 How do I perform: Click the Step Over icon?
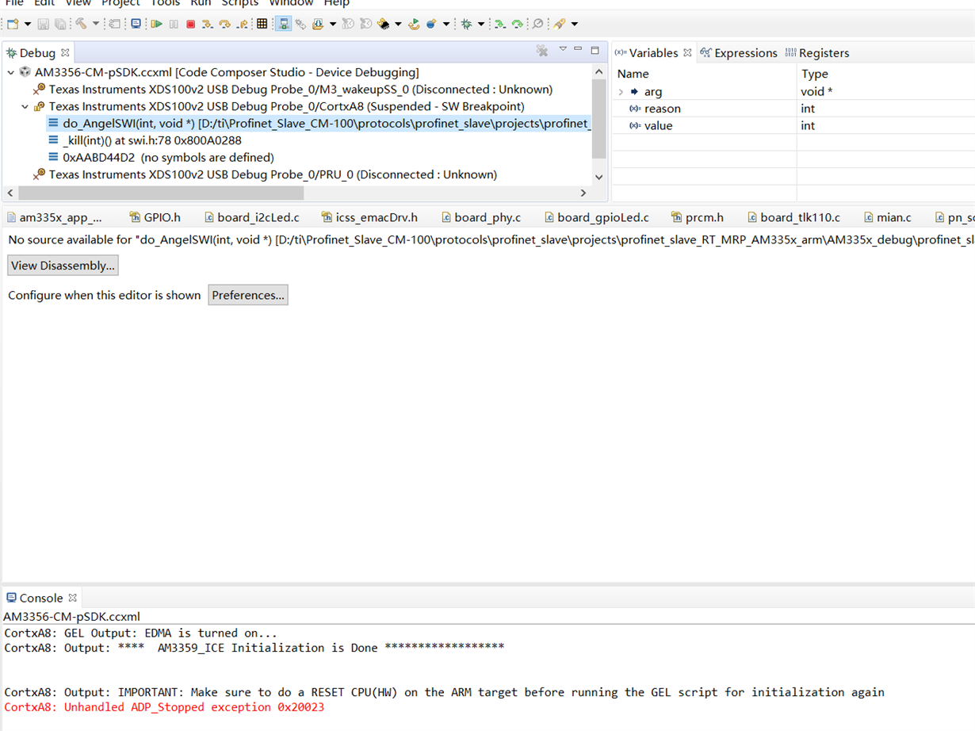pyautogui.click(x=225, y=24)
